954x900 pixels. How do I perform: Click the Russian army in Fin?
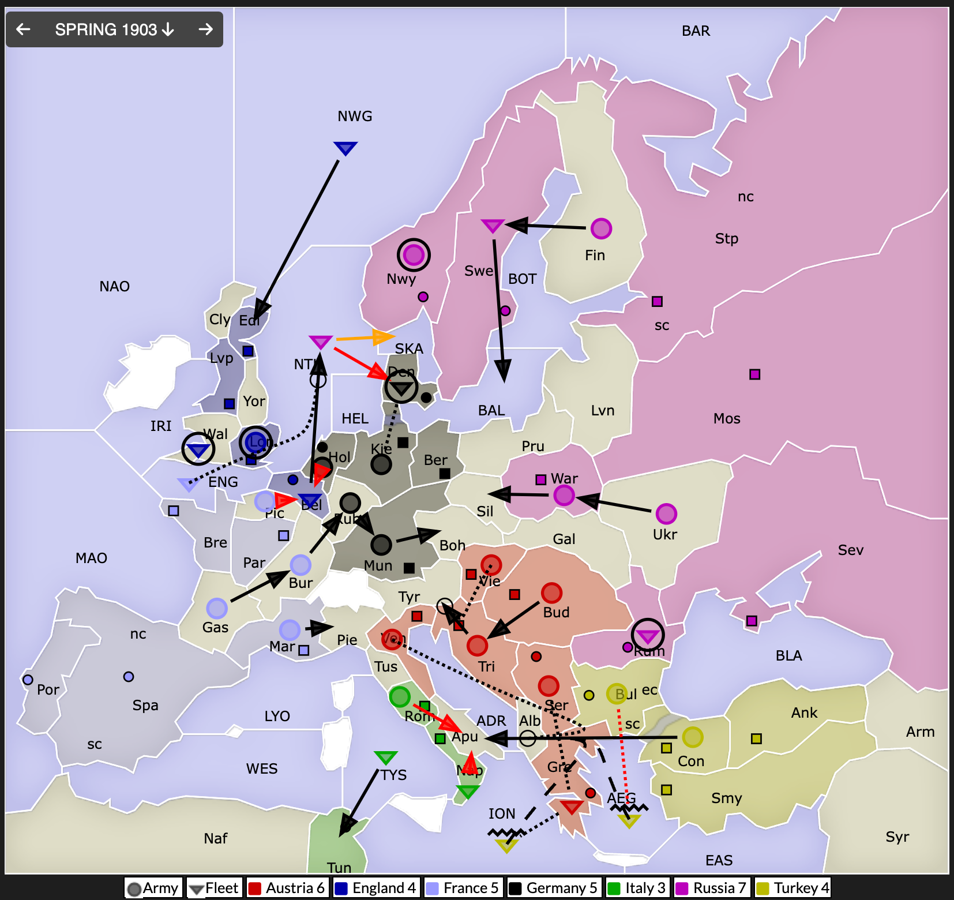click(601, 228)
